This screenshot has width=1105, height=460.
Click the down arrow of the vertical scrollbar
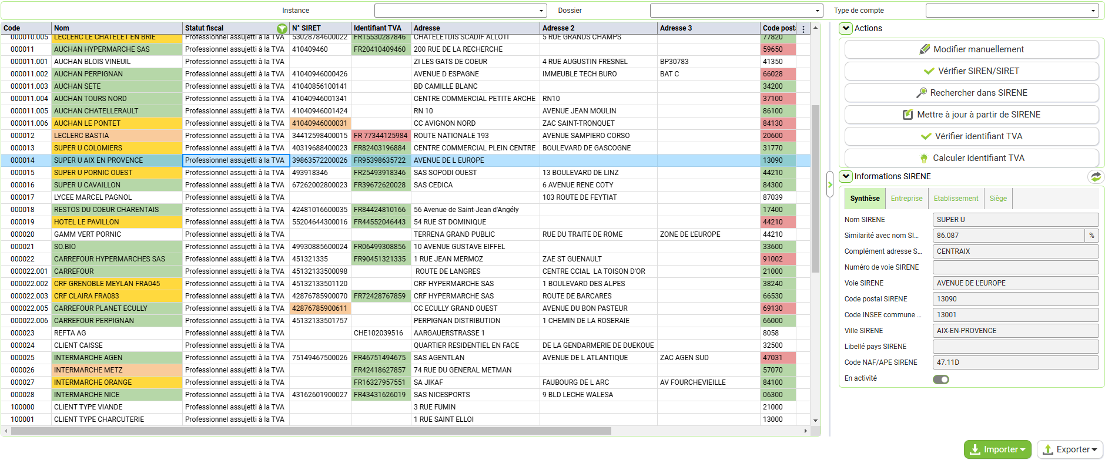pyautogui.click(x=815, y=421)
